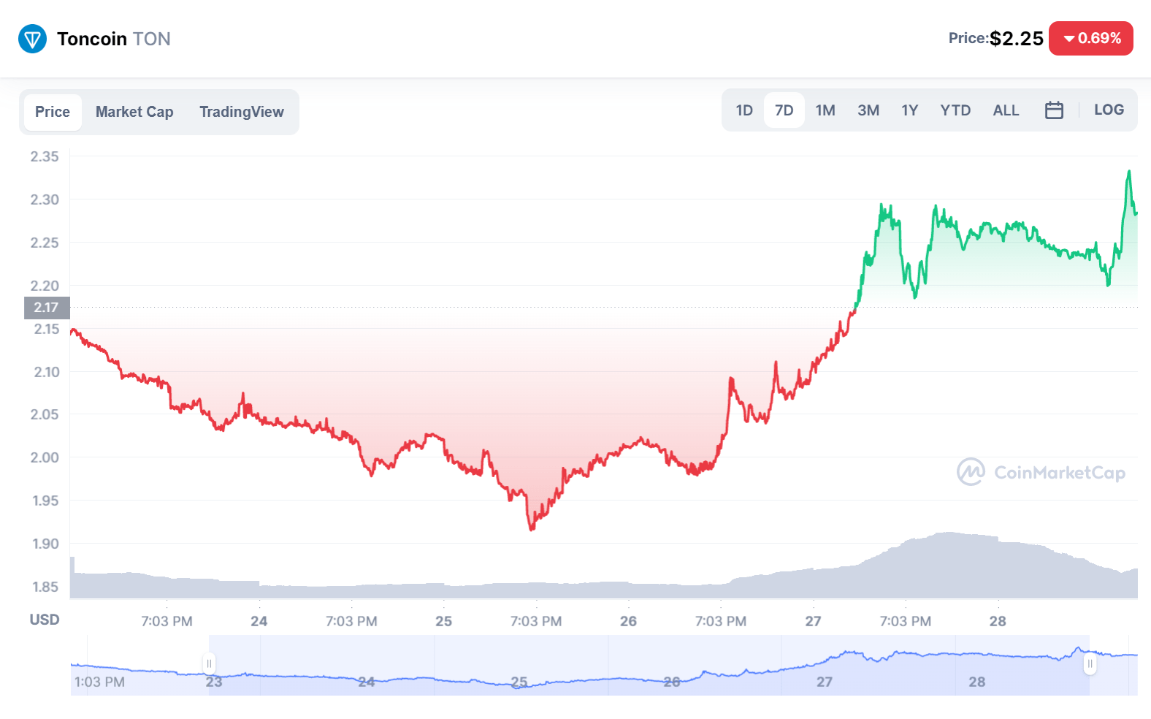The image size is (1151, 719).
Task: Show ALL time price history
Action: (1006, 110)
